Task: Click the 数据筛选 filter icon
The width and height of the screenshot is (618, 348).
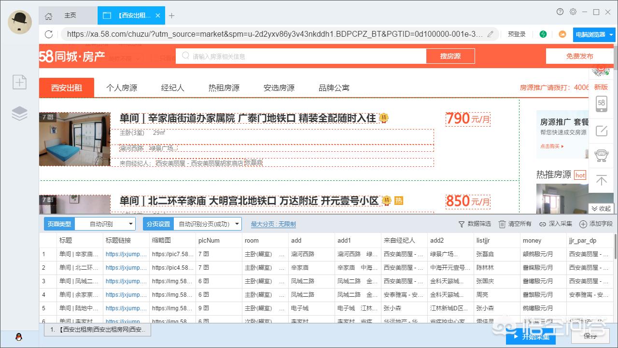Action: click(462, 224)
